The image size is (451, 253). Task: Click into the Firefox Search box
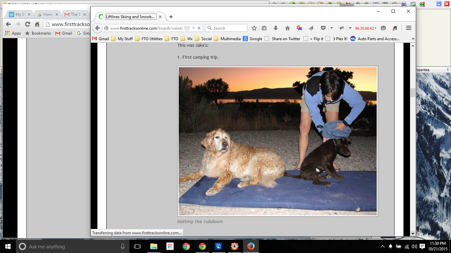[x=226, y=28]
